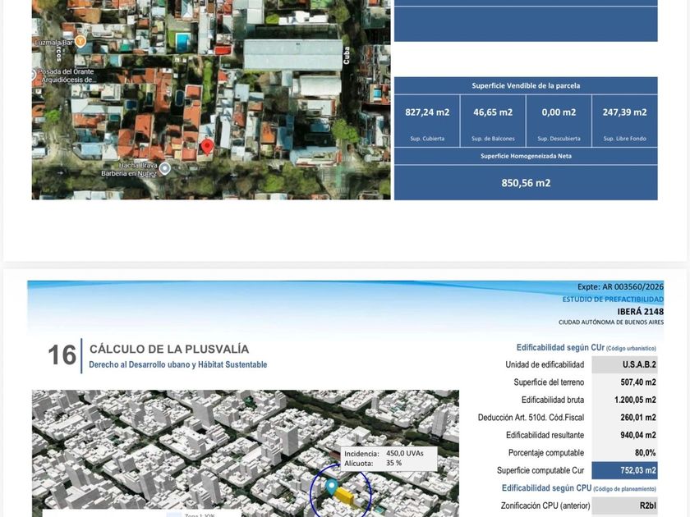Click the 'Edificabilidad según CUr' heading

point(559,348)
